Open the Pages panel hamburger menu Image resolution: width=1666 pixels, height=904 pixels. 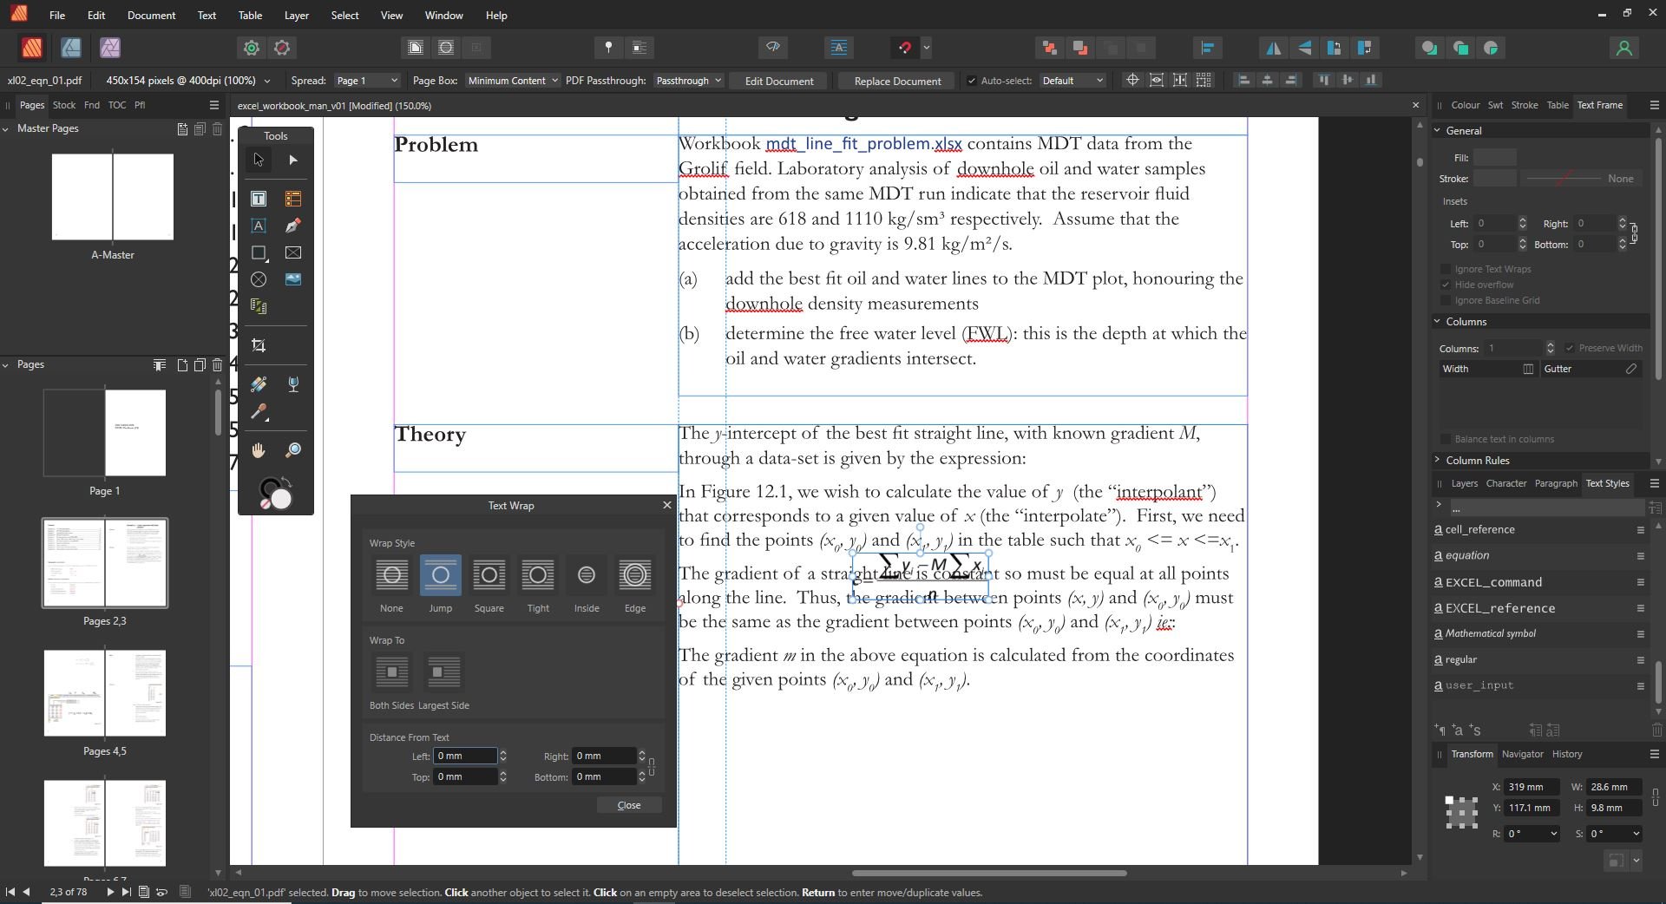pos(213,105)
